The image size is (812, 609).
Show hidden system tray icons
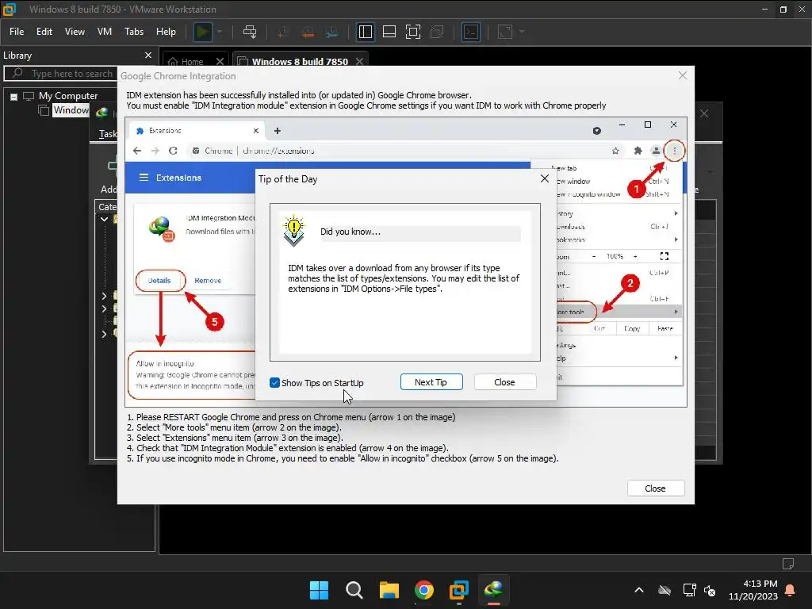pos(639,590)
